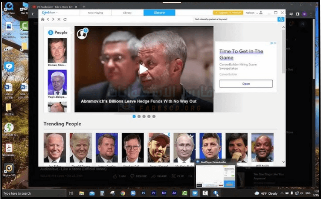
Task: Play the Abramovich featured video
Action: coord(144,69)
